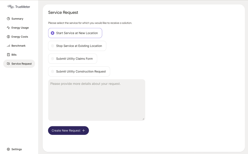Image resolution: width=248 pixels, height=154 pixels.
Task: Click the TrueMeter brand name
Action: (x=23, y=7)
